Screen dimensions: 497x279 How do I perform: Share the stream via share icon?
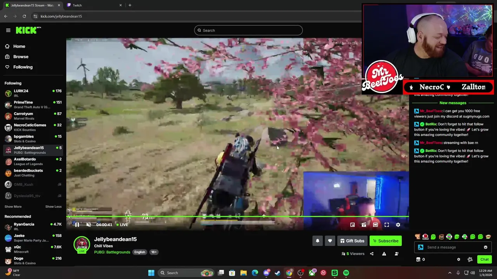[372, 254]
